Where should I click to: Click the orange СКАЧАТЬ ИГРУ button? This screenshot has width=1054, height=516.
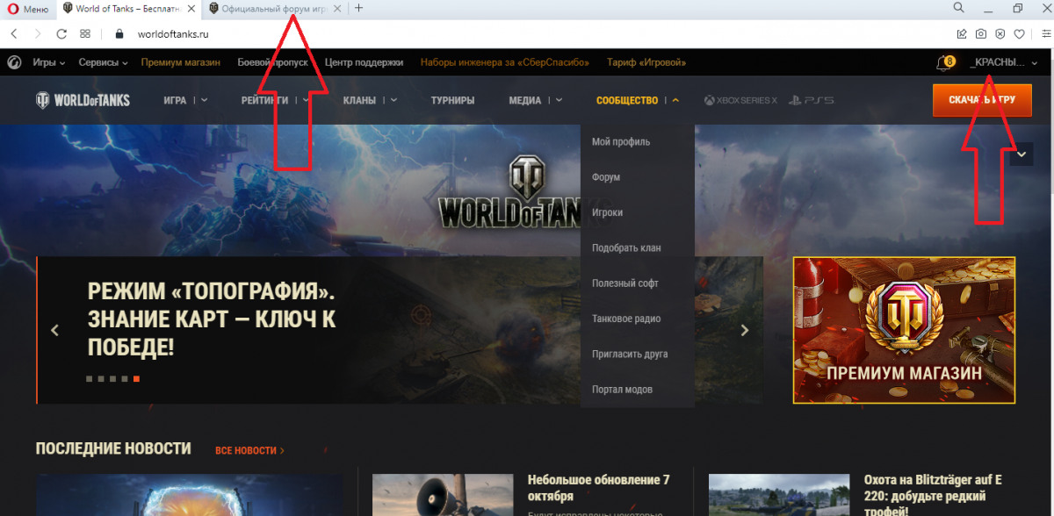(982, 100)
